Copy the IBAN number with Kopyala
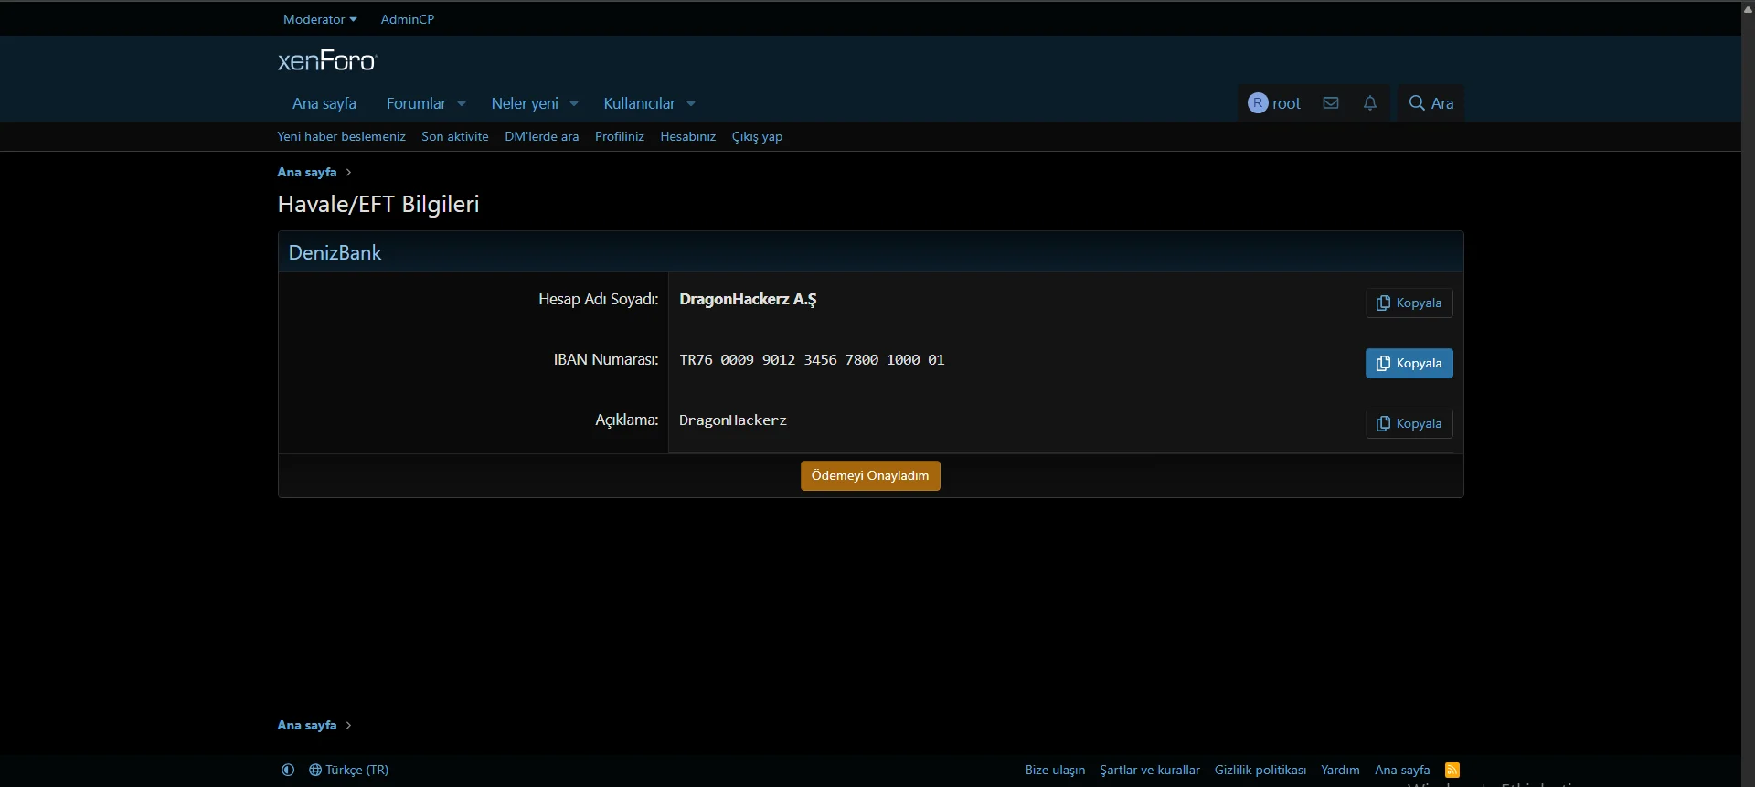The height and width of the screenshot is (787, 1755). (1409, 364)
